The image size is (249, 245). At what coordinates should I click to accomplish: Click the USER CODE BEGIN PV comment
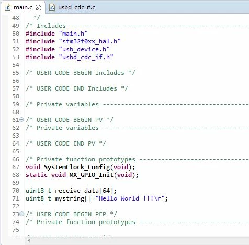(70, 120)
